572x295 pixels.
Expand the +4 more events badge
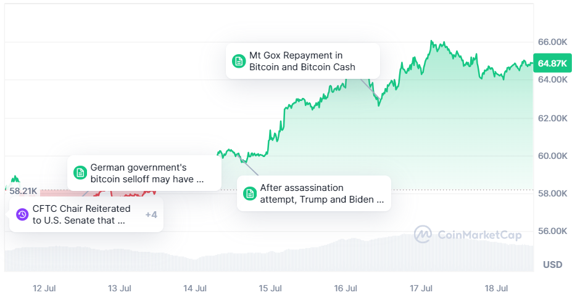pos(151,215)
